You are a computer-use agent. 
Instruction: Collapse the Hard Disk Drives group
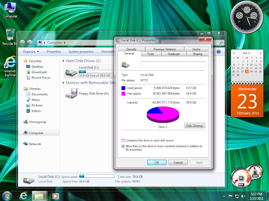tap(63, 61)
